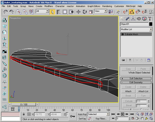Click the Y coordinate field
This screenshot has height=122, width=155.
pyautogui.click(x=56, y=114)
